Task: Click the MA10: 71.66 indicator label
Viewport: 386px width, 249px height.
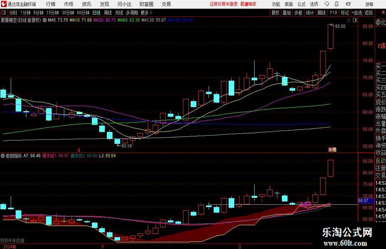Action: point(80,20)
